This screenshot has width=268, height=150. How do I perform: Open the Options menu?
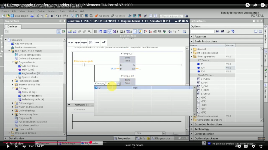tap(52, 11)
